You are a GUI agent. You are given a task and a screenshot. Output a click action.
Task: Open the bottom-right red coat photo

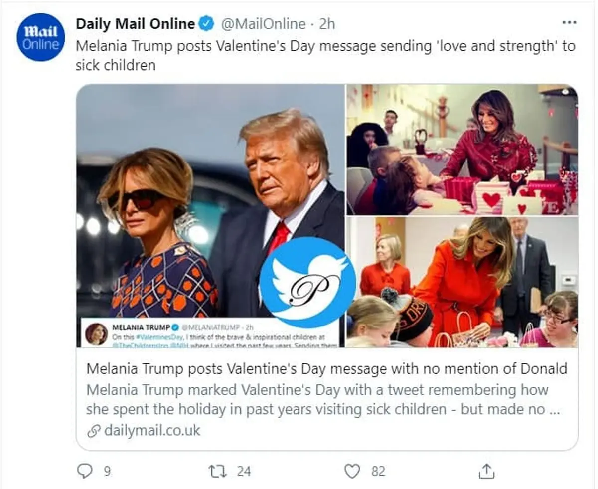tap(462, 282)
